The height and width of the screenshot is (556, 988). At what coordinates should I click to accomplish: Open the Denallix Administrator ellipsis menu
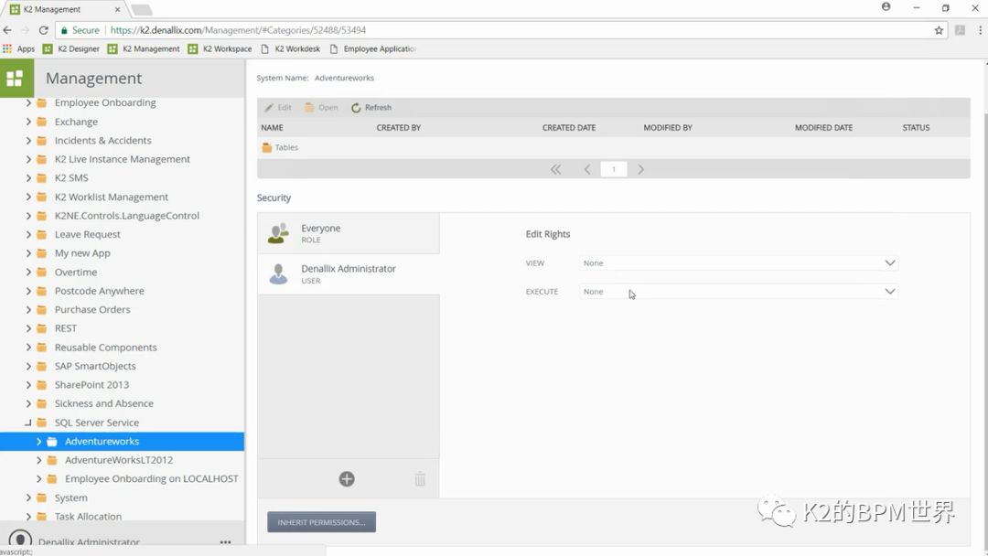(x=225, y=542)
